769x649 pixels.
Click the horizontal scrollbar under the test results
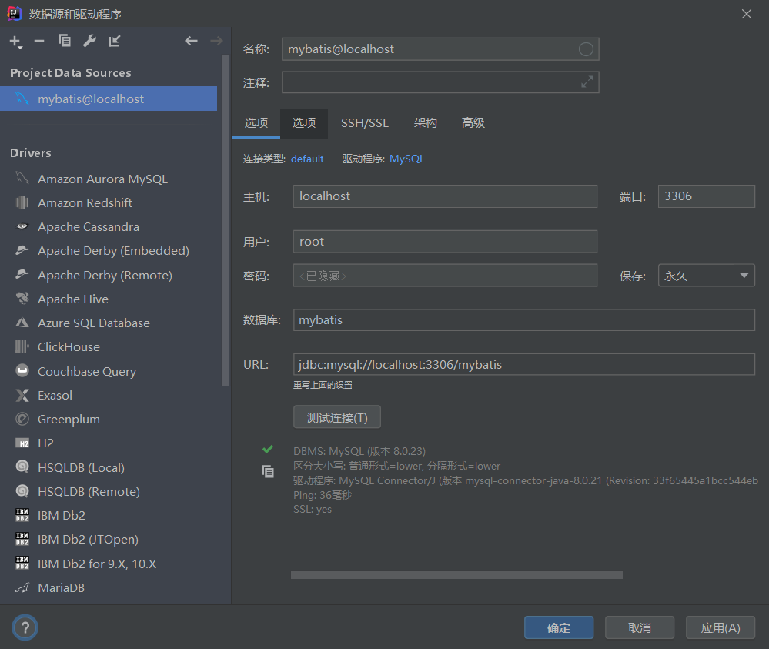point(456,575)
